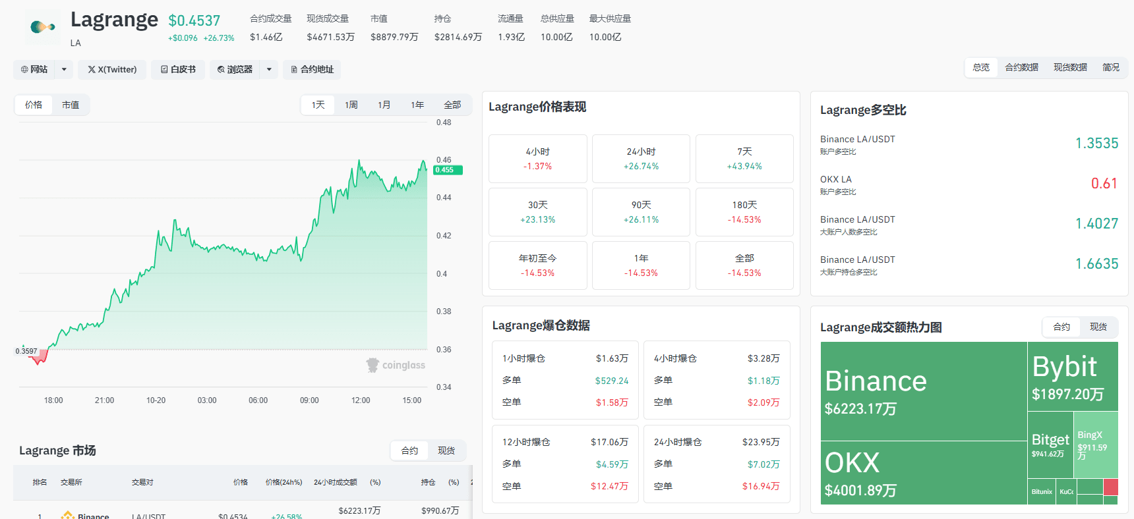The image size is (1134, 519).
Task: Click the OKX LA ratio value 0.61
Action: 1104,184
